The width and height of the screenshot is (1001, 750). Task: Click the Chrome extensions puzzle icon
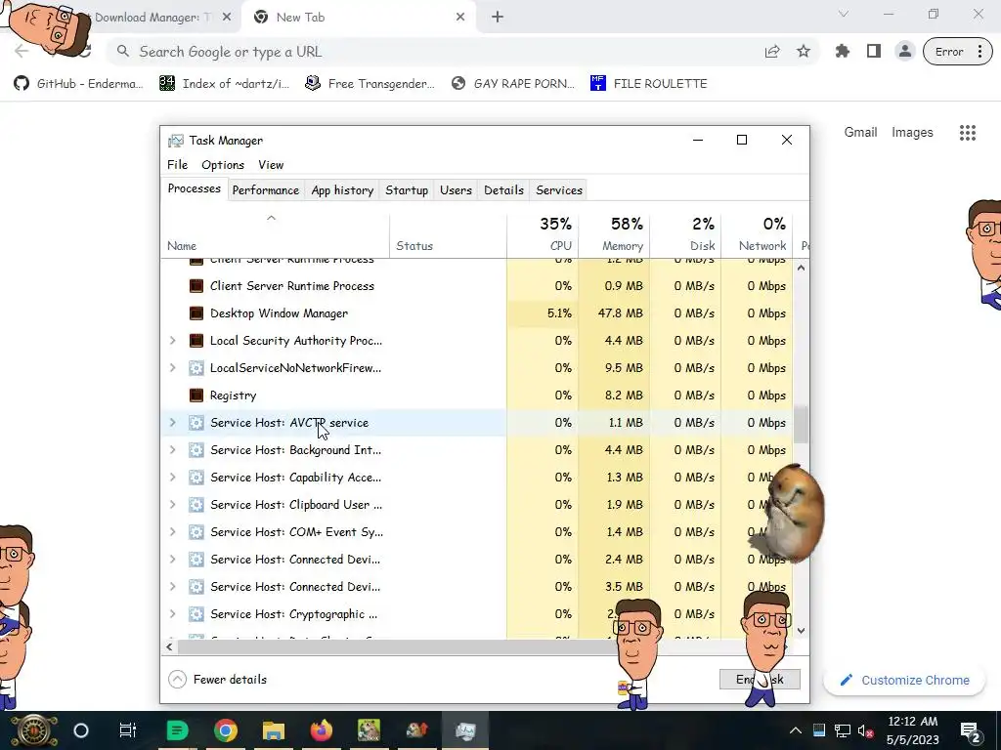pos(843,52)
